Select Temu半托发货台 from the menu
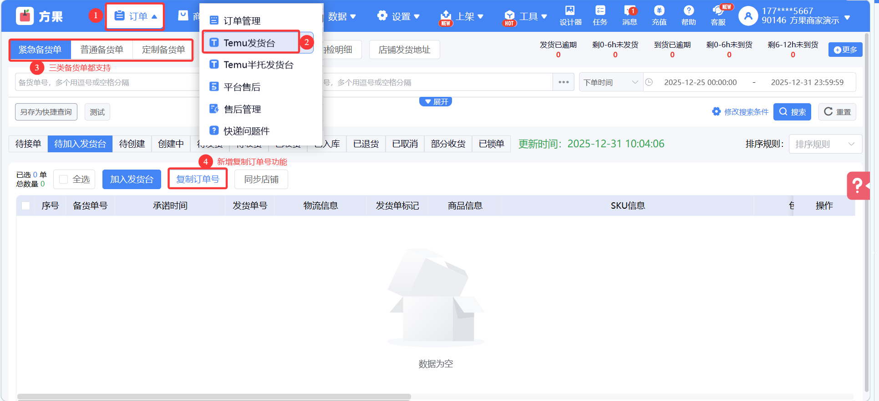Screen dimensions: 879x401 258,65
